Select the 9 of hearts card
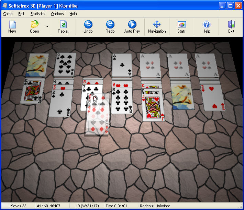Image resolution: width=244 pixels, height=210 pixels. pos(122,85)
